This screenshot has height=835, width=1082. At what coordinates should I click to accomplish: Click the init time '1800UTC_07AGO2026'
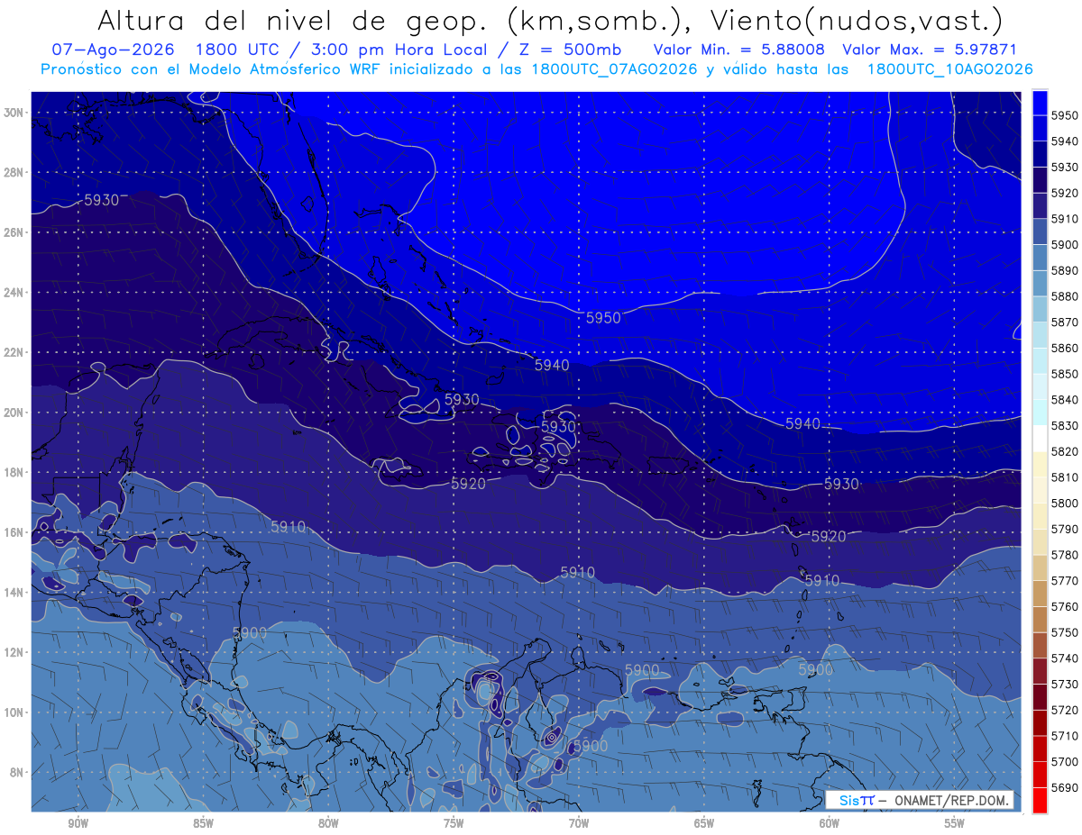tap(614, 68)
